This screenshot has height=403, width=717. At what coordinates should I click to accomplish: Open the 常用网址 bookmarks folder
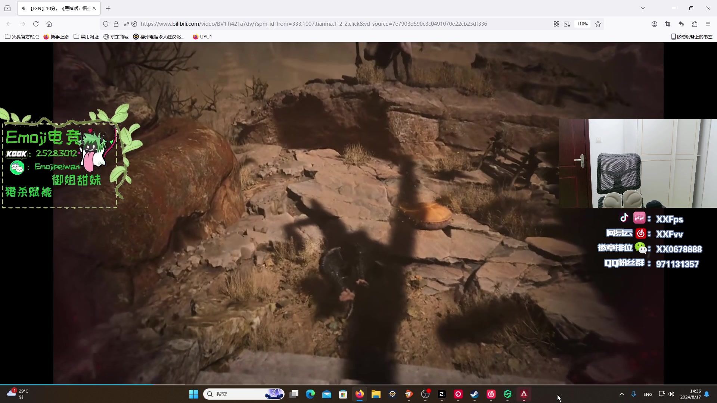(x=86, y=37)
